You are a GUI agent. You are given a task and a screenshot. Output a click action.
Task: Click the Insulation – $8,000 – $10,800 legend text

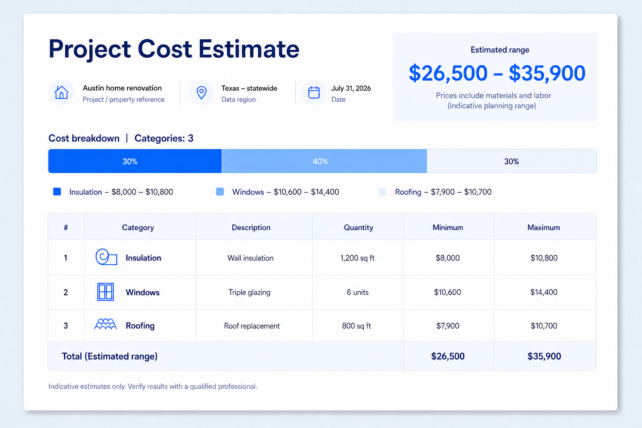pyautogui.click(x=121, y=192)
